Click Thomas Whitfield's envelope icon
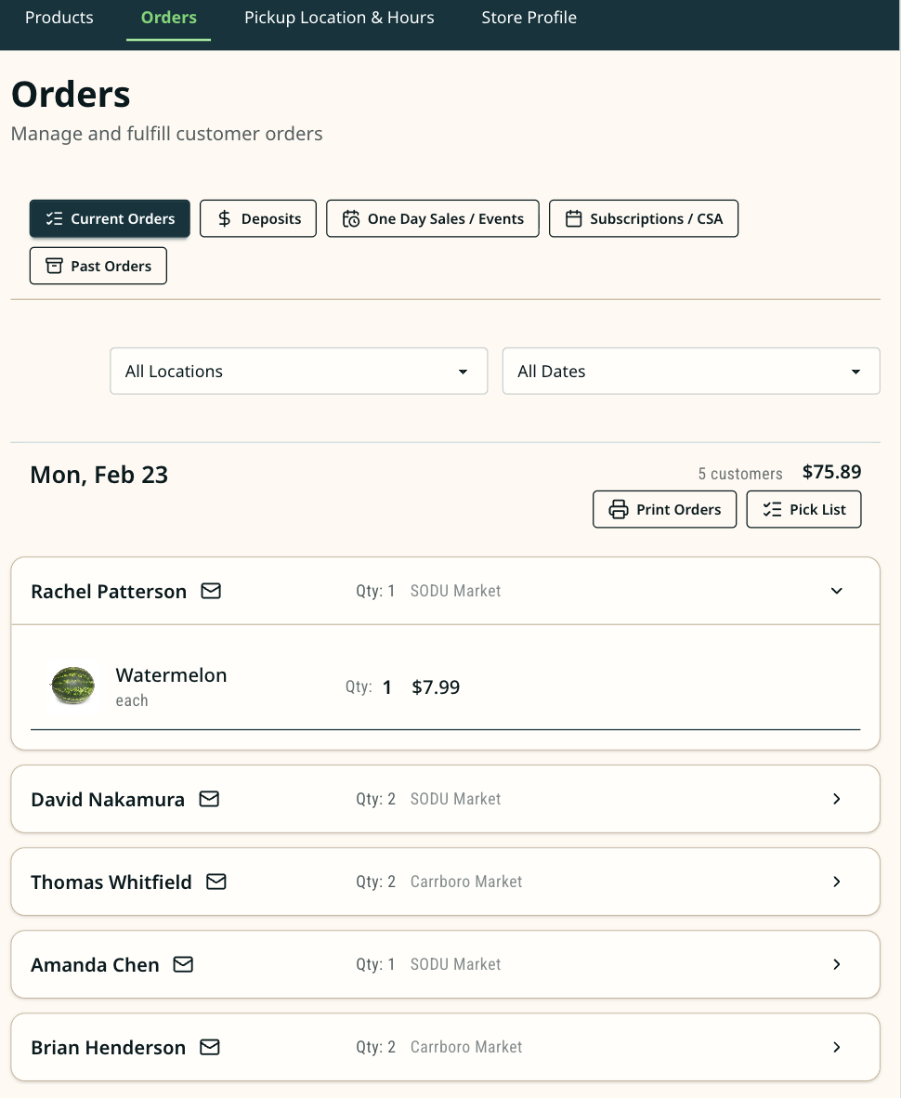 click(216, 882)
